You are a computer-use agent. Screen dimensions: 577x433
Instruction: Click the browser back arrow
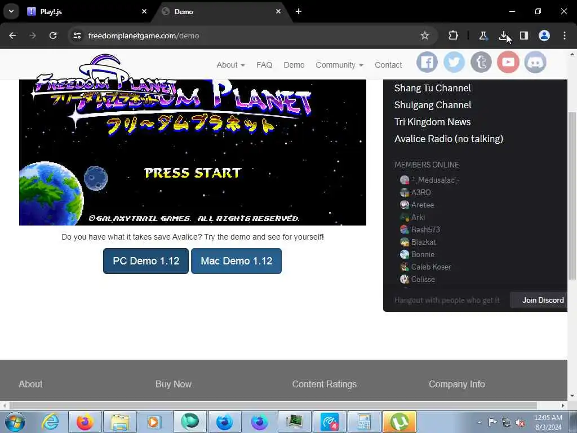pos(12,36)
